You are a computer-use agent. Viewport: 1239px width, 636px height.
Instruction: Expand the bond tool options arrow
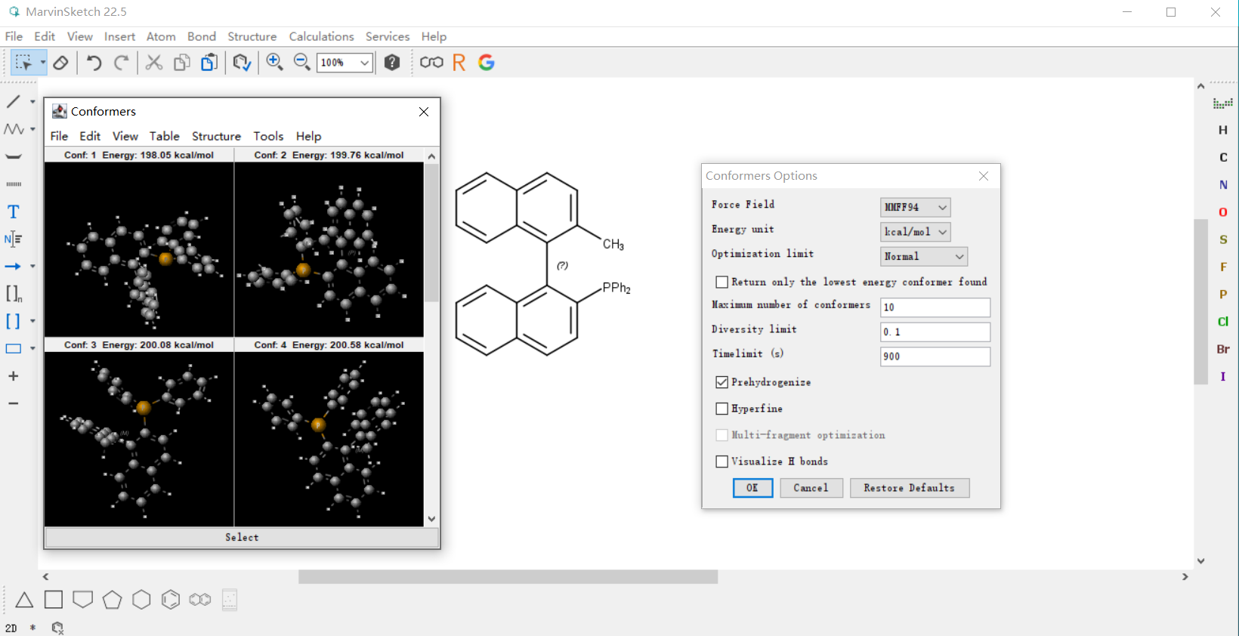[x=32, y=101]
